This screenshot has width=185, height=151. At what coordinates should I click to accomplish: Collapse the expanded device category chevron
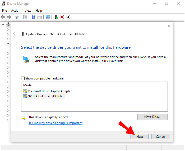[x=8, y=44]
